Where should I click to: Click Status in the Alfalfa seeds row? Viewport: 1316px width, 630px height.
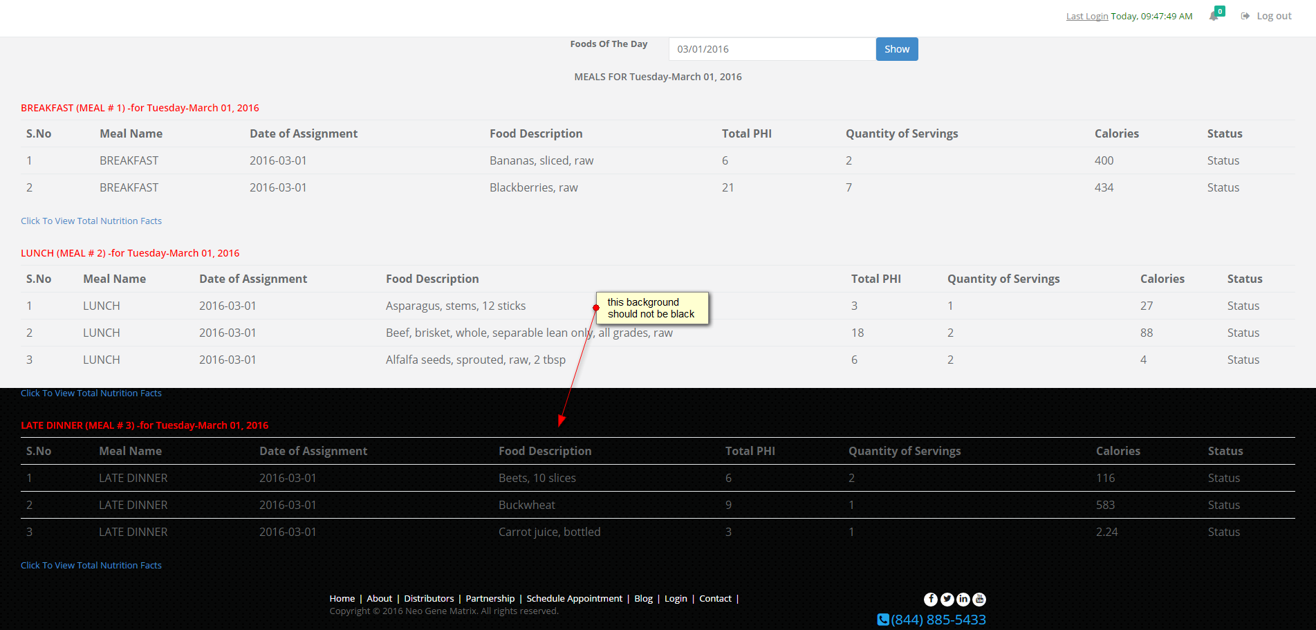pyautogui.click(x=1243, y=360)
